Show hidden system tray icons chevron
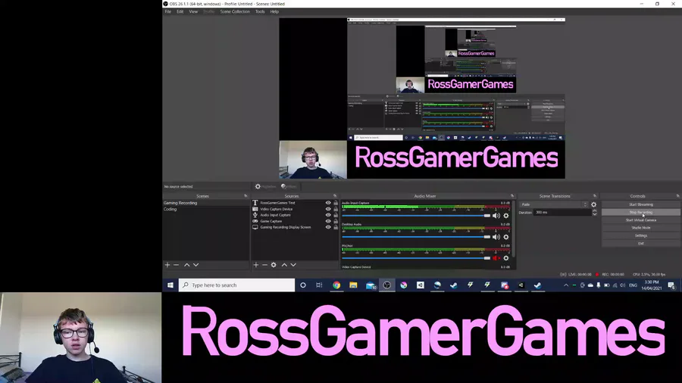 point(566,285)
